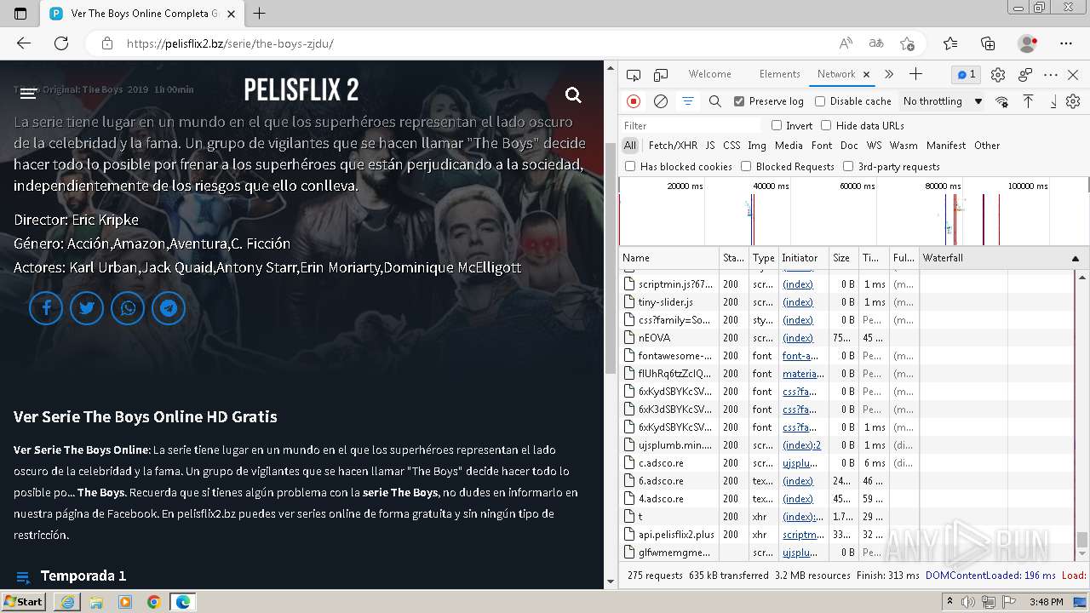Open a new browser tab
The width and height of the screenshot is (1090, 613).
[x=260, y=14]
